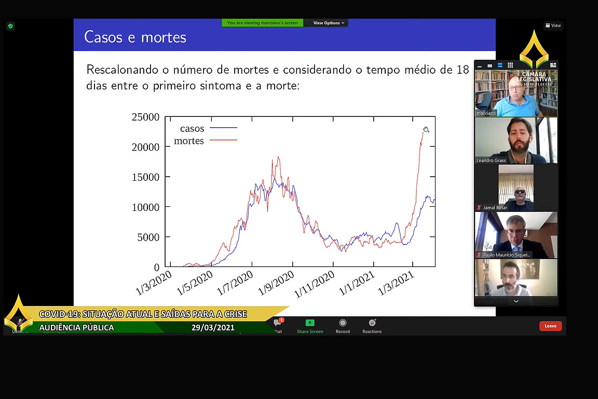598x399 pixels.
Task: Expand more participants with down chevron
Action: (x=516, y=301)
